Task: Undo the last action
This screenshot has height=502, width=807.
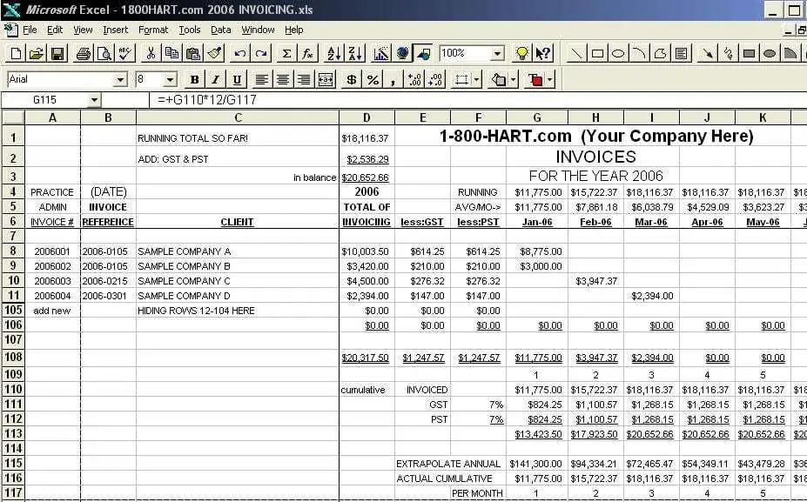Action: 239,53
